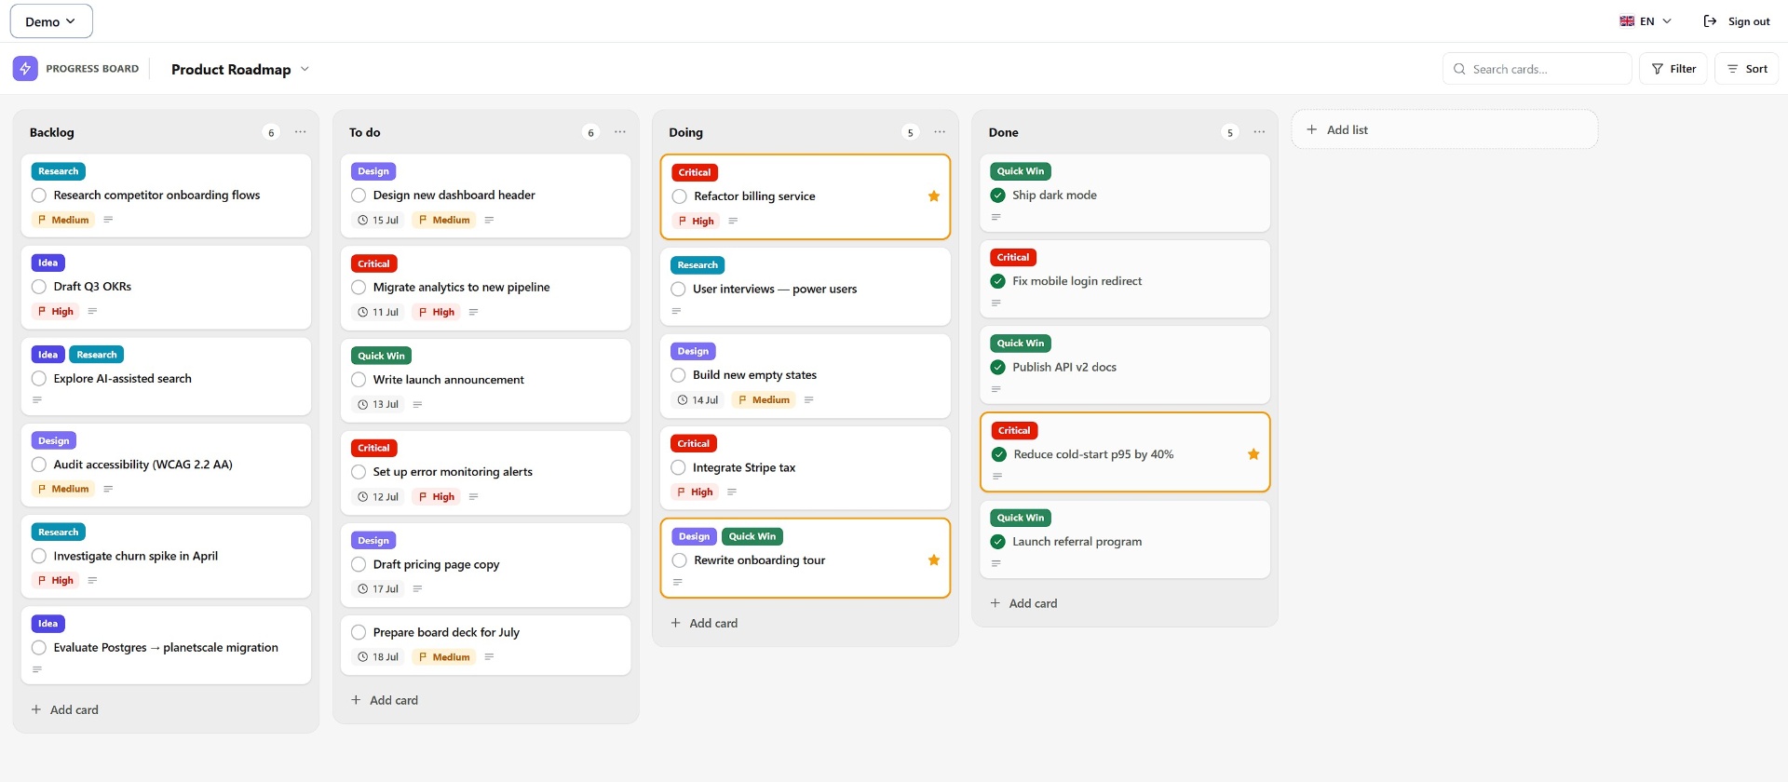Screen dimensions: 1788x782
Task: Open the To do list three-dot menu
Action: coord(620,132)
